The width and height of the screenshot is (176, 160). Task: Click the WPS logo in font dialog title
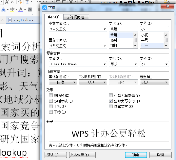coord(45,8)
